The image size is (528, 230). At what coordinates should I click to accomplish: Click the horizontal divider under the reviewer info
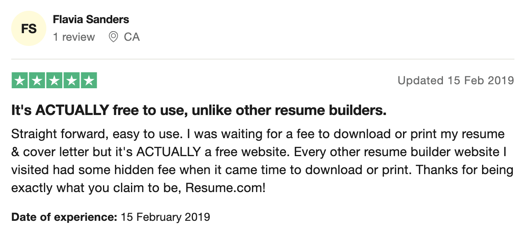(263, 59)
